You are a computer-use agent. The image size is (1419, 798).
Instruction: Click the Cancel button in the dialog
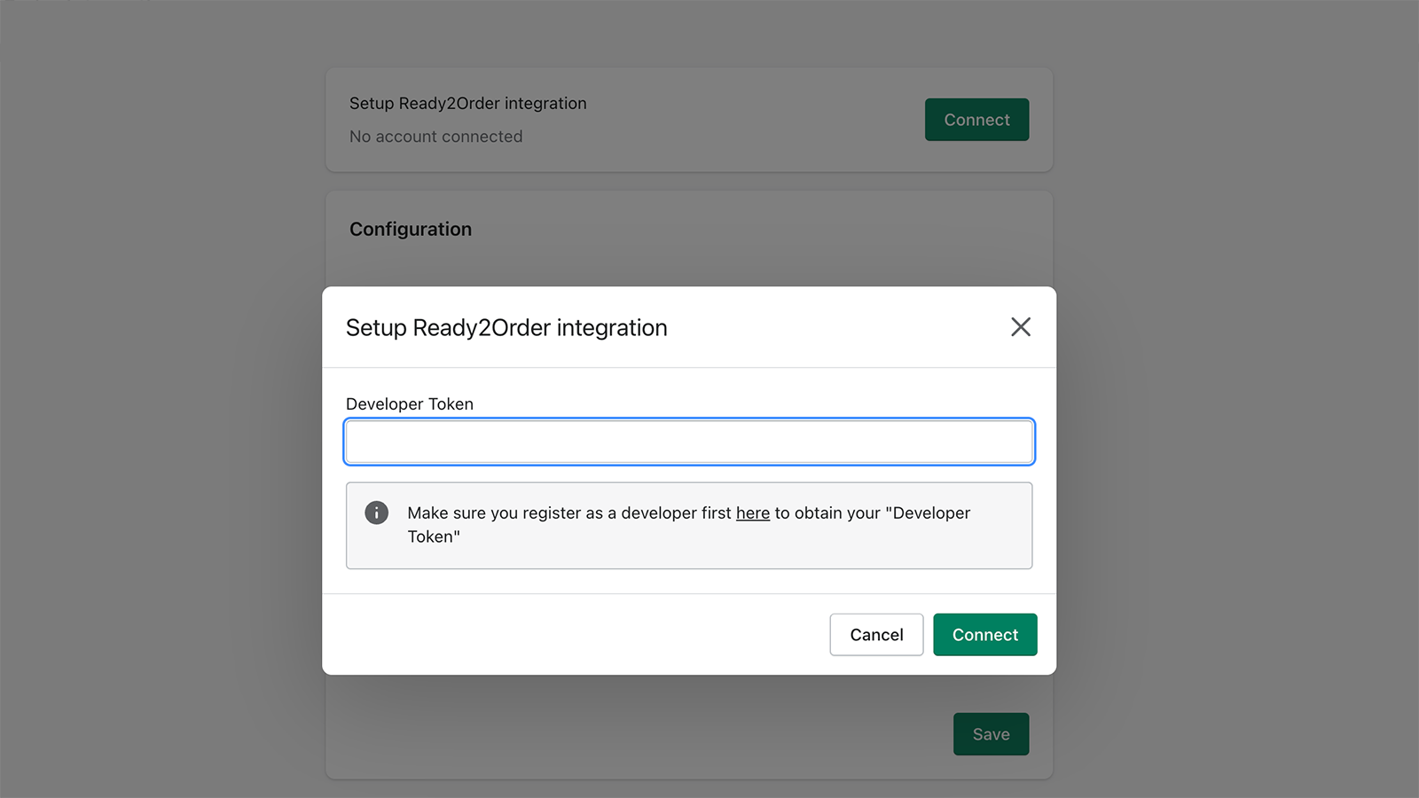(876, 635)
